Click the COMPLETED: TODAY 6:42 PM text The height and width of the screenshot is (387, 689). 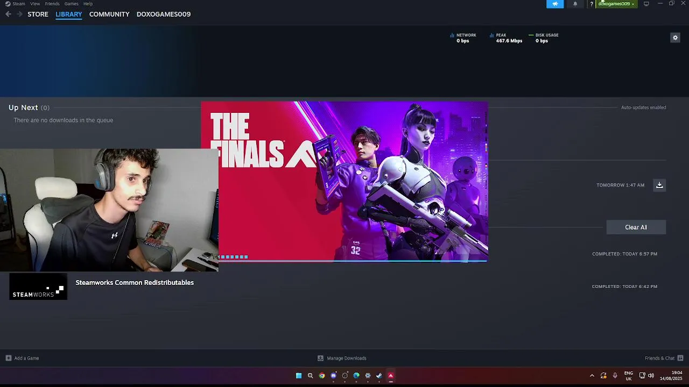624,286
